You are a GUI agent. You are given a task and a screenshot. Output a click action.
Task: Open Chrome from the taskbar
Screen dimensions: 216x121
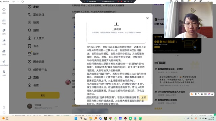pos(110,118)
